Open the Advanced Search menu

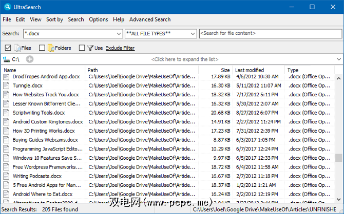(150, 19)
